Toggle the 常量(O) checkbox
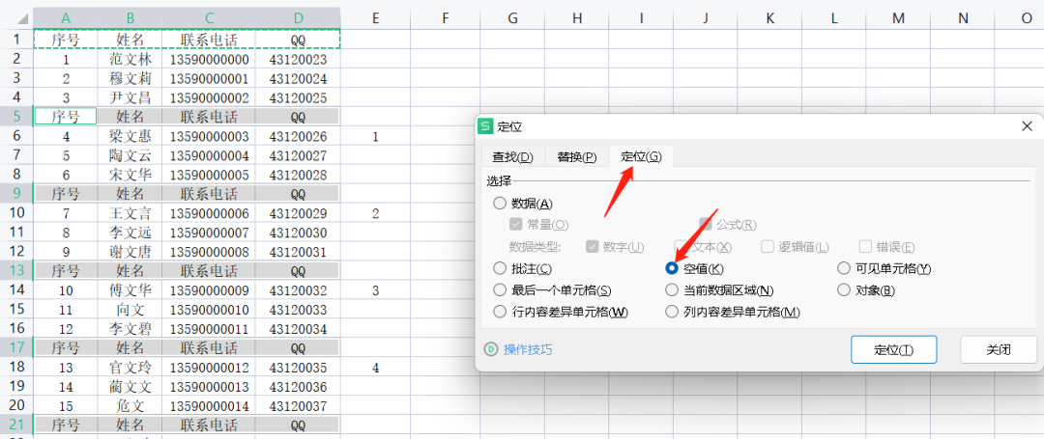The height and width of the screenshot is (439, 1044). (x=515, y=225)
